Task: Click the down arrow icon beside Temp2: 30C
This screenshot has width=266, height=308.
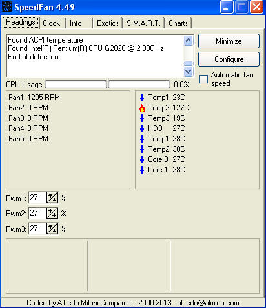Action: 142,149
